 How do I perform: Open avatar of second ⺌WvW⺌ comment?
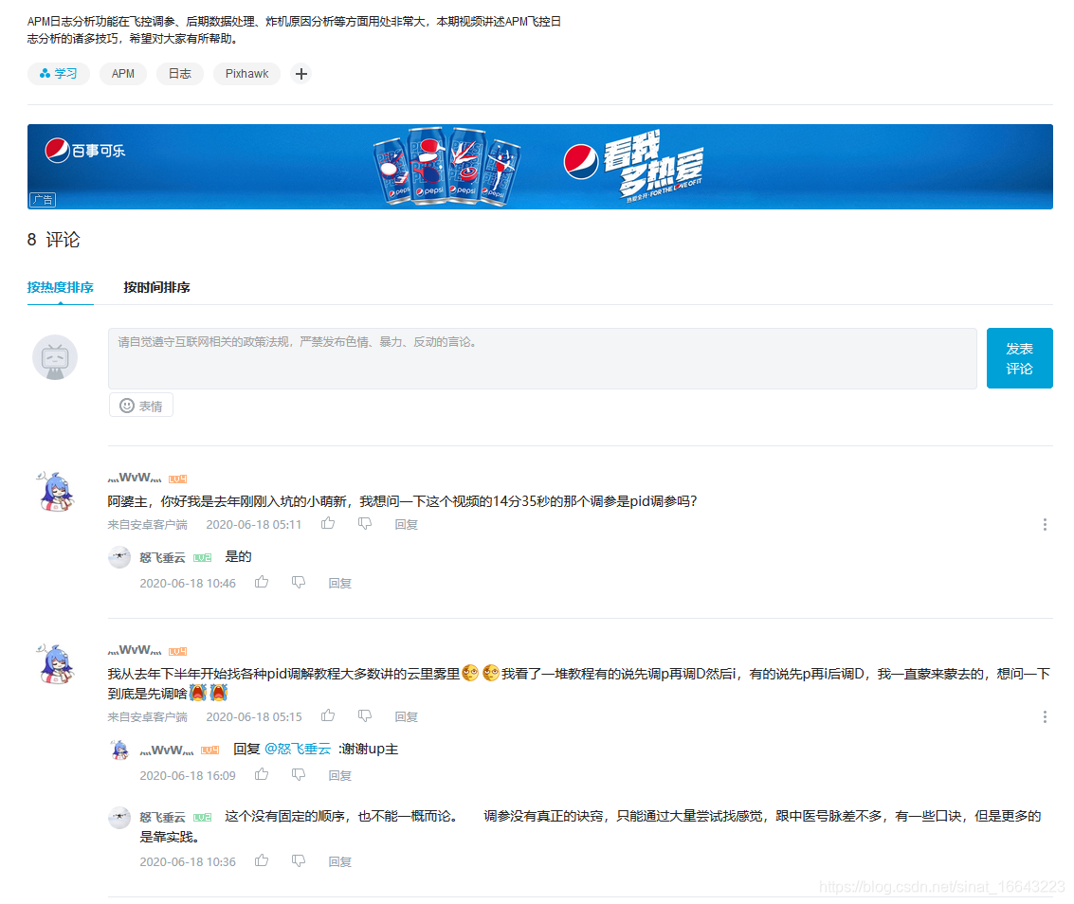click(x=56, y=664)
